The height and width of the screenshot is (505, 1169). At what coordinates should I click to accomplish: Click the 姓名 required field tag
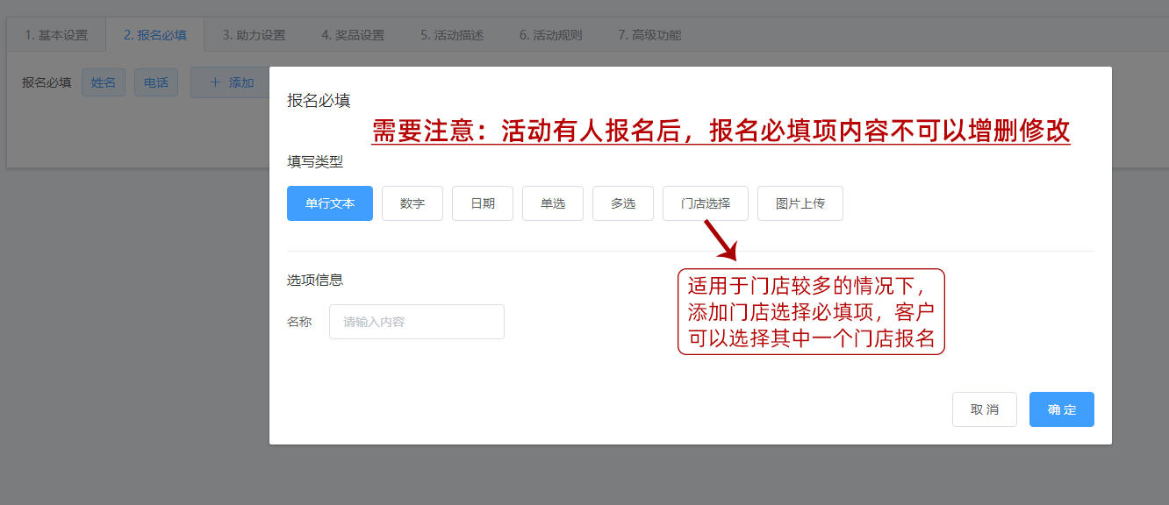(104, 82)
